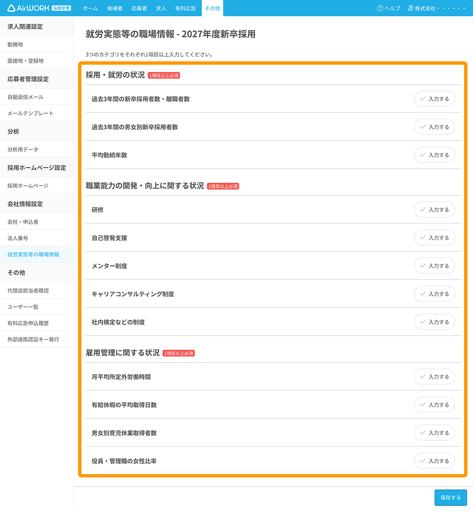This screenshot has width=473, height=512.
Task: Click the 研修 row label
Action: 98,210
